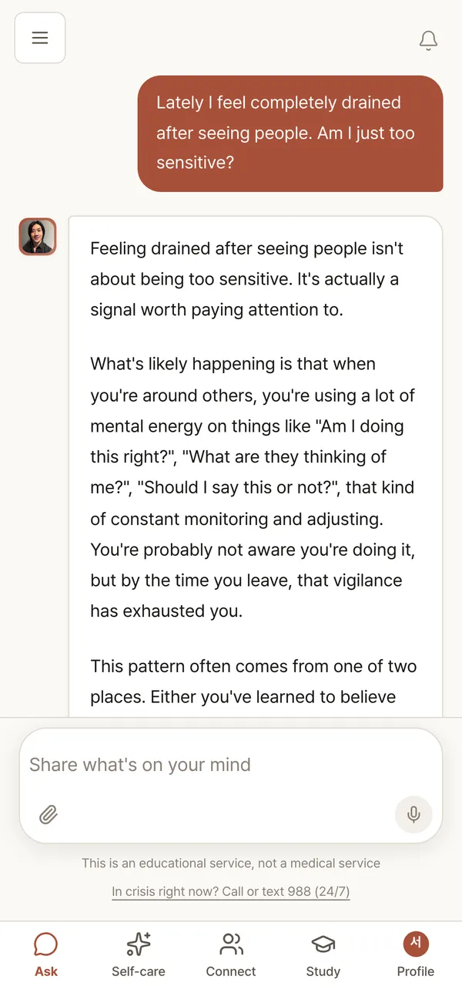Screen dimensions: 462x1003
Task: Tap the Profile avatar circle icon
Action: pos(416,944)
